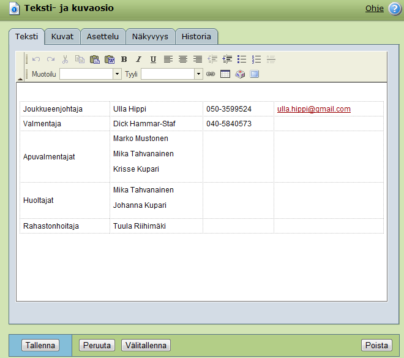The height and width of the screenshot is (358, 404).
Task: Insert horizontal line icon
Action: pos(271,59)
